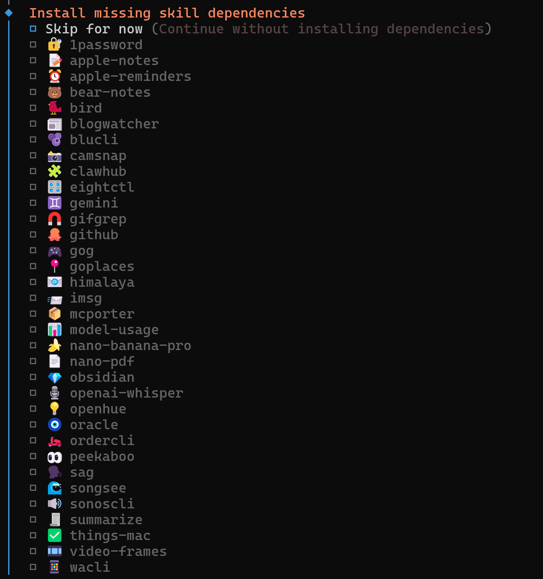543x579 pixels.
Task: Click the puzzle piece icon for clawhub
Action: click(x=54, y=171)
